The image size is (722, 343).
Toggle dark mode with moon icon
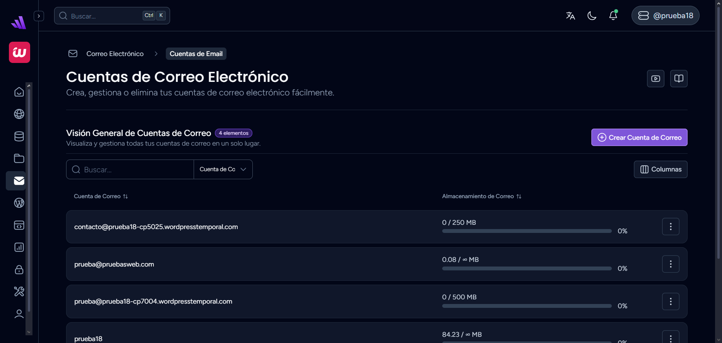(592, 16)
